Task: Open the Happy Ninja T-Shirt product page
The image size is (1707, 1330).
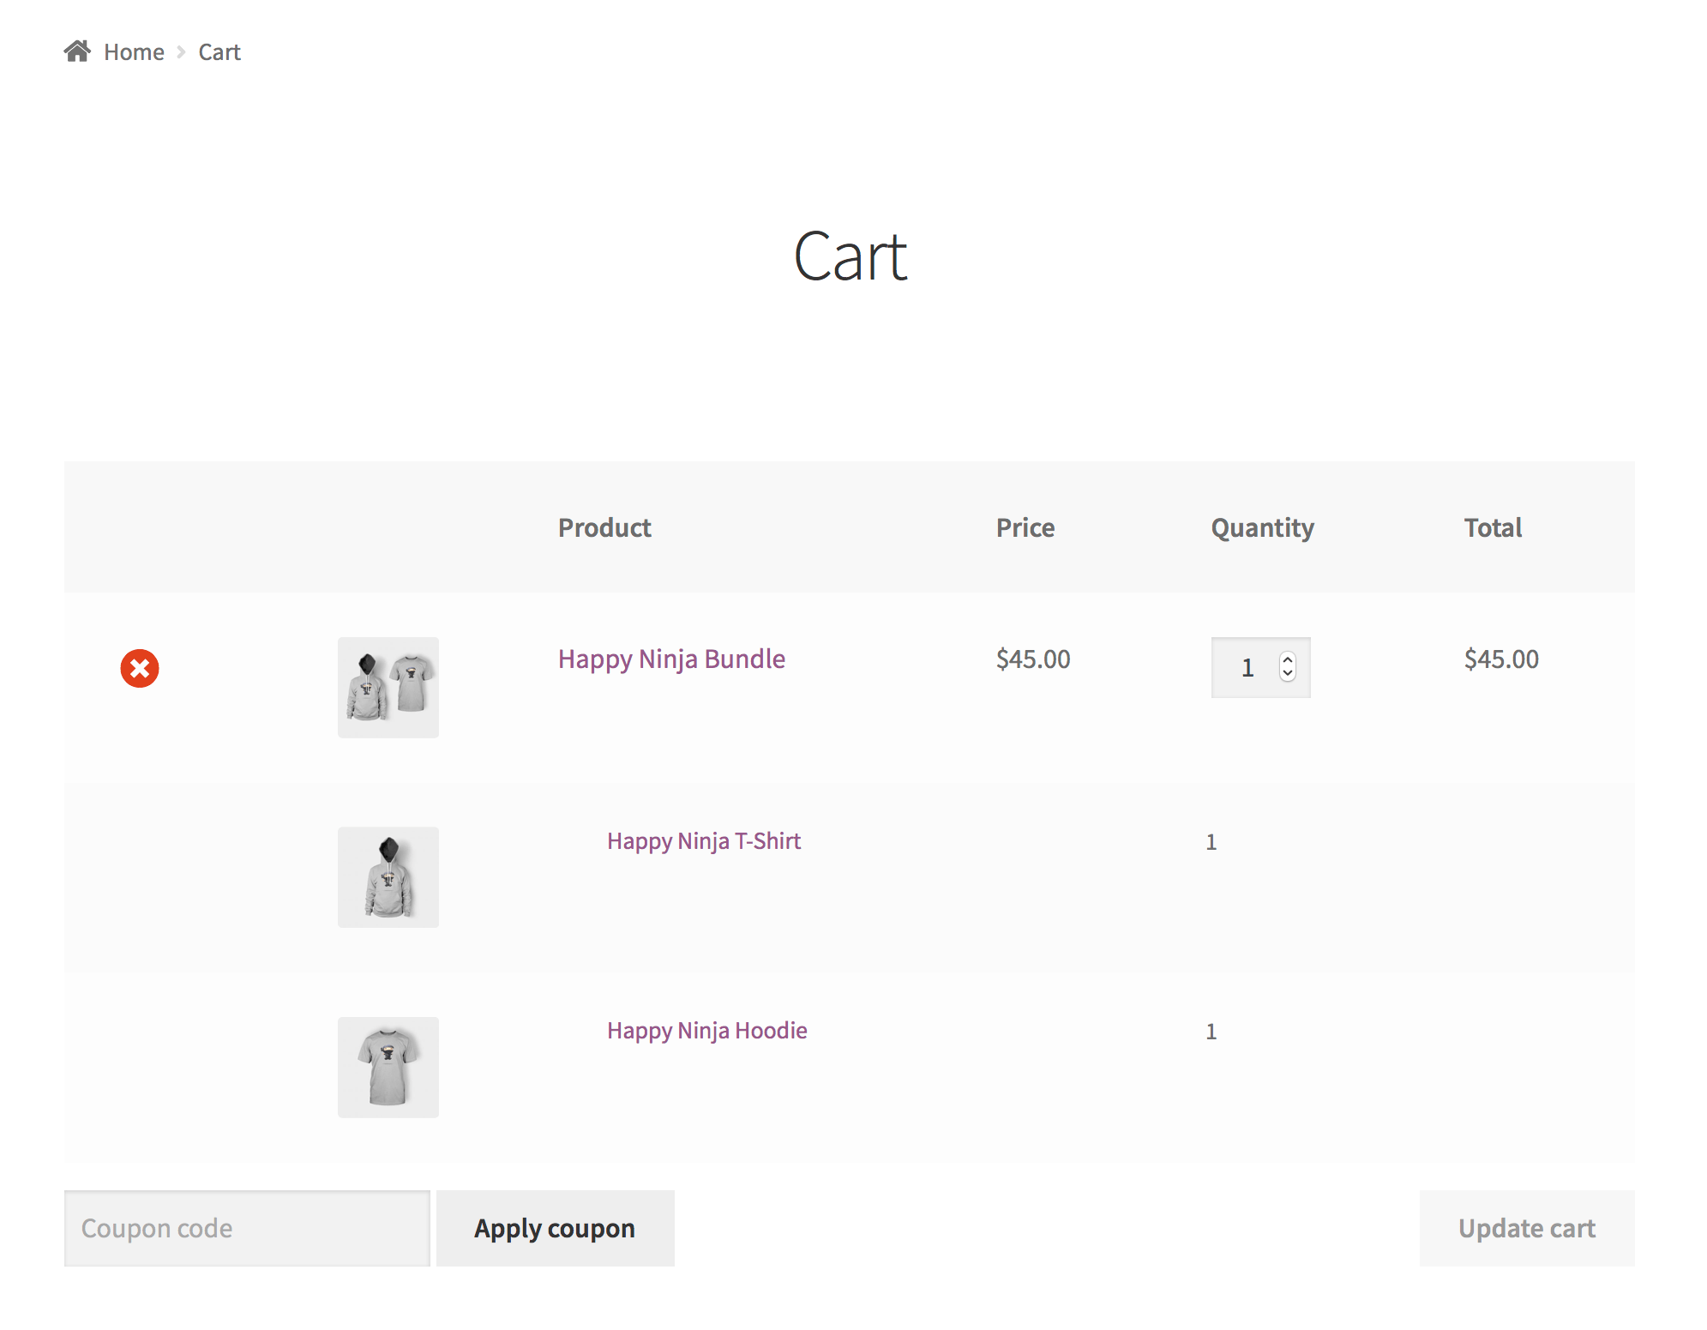Action: [x=704, y=841]
